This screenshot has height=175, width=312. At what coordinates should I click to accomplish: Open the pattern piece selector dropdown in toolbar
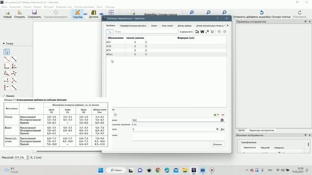(x=162, y=14)
